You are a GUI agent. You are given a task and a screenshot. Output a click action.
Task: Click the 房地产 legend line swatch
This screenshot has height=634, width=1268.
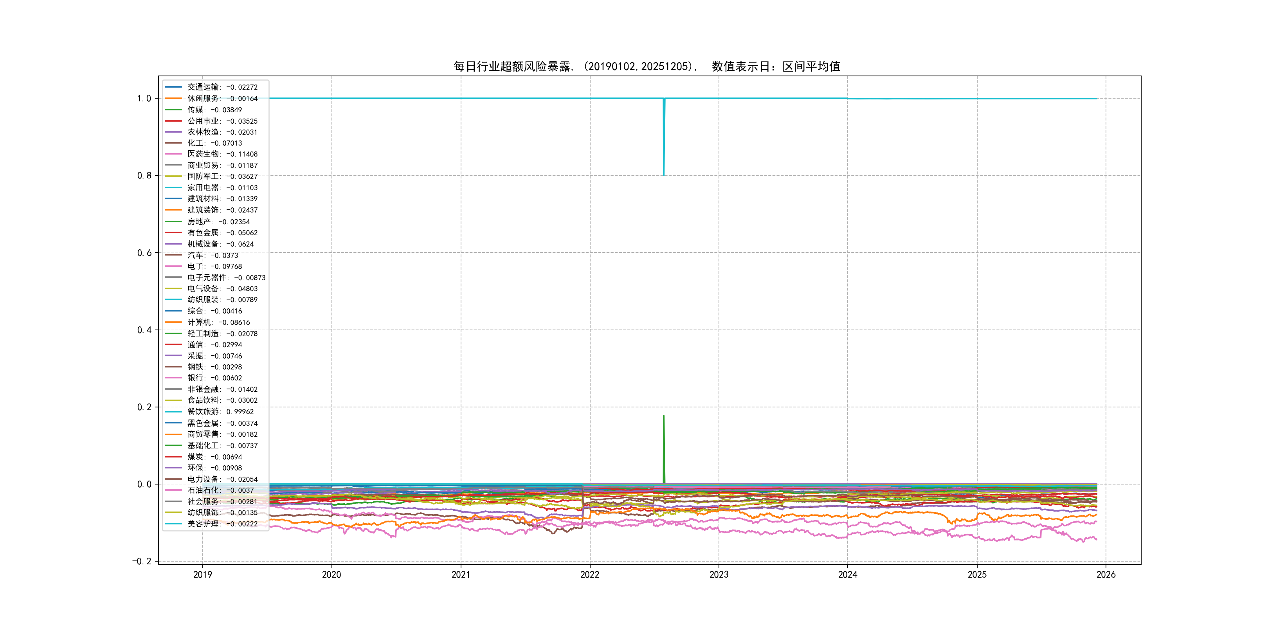(173, 222)
